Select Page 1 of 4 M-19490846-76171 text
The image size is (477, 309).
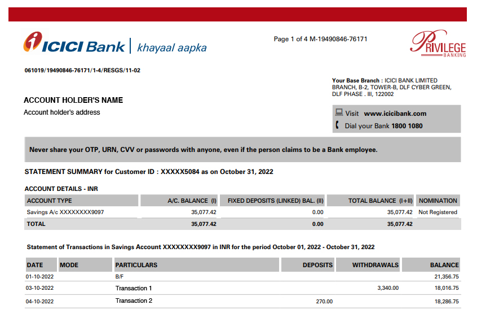coord(320,39)
